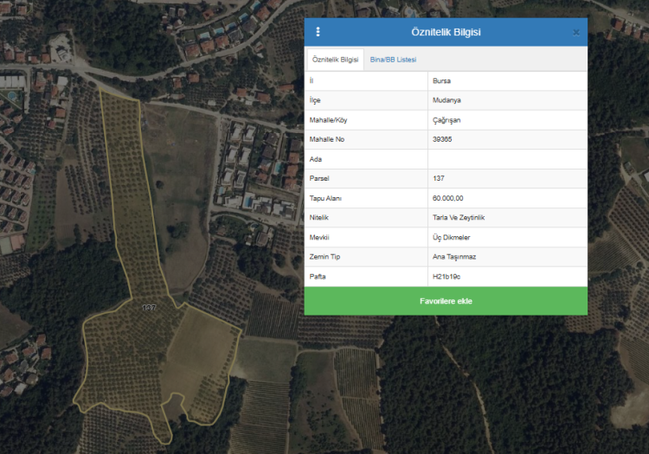This screenshot has height=454, width=649.
Task: Click the Üç Dikmeler location value
Action: coord(451,237)
